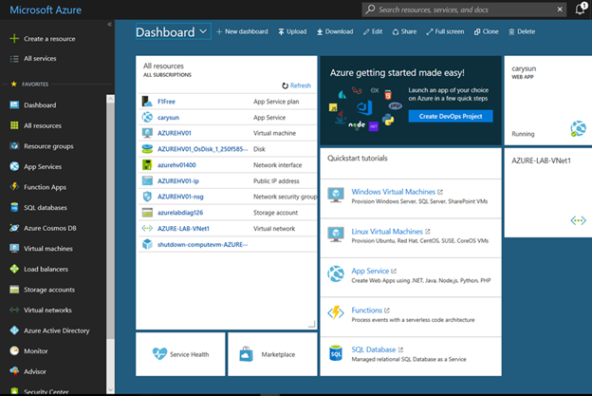The width and height of the screenshot is (592, 396).
Task: Click the Marketplace shopping bag icon
Action: [246, 354]
